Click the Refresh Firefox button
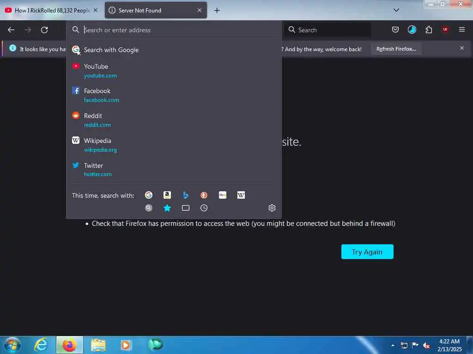This screenshot has width=473, height=354. (396, 49)
